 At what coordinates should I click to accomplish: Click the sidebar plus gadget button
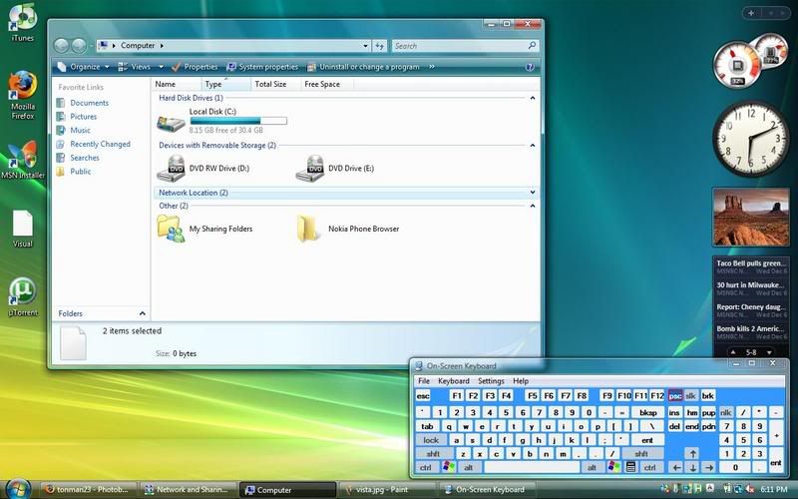tap(751, 13)
